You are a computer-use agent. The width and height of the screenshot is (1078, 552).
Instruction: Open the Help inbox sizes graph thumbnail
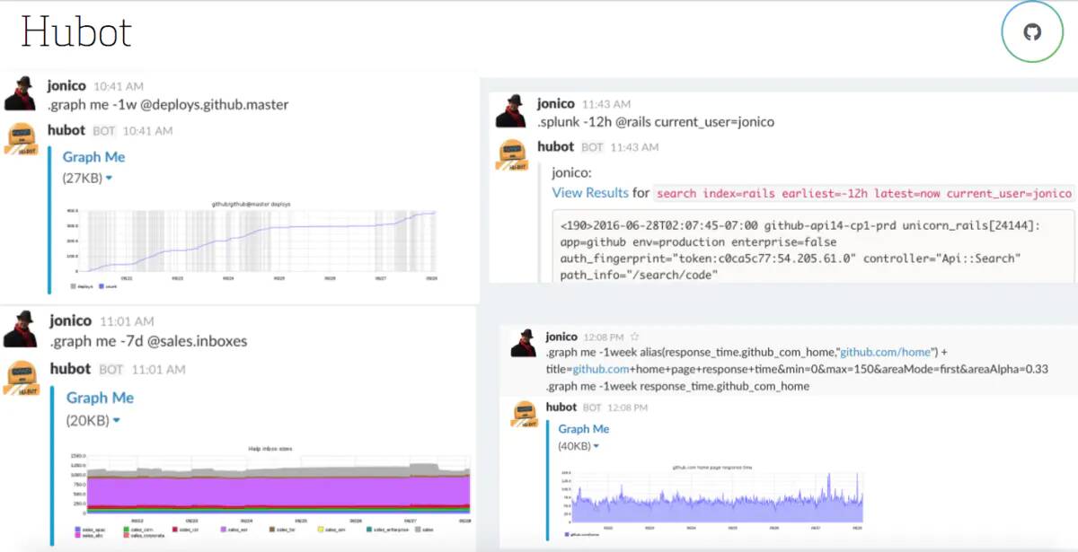click(270, 490)
